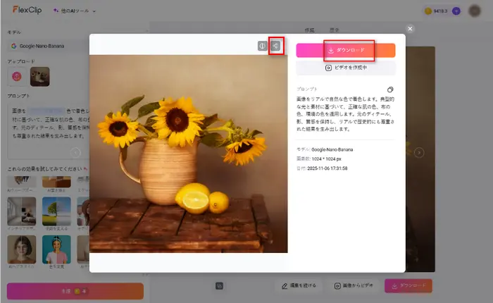493x303 pixels.
Task: Click the upload image button
Action: tap(17, 77)
